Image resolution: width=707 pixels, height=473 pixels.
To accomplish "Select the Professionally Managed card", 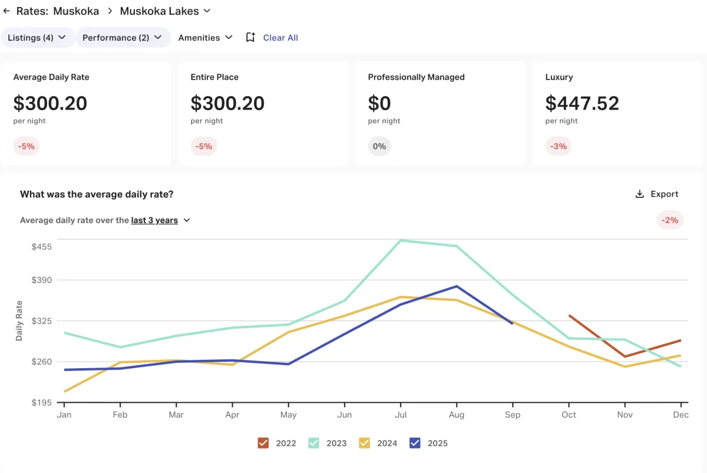I will [440, 114].
